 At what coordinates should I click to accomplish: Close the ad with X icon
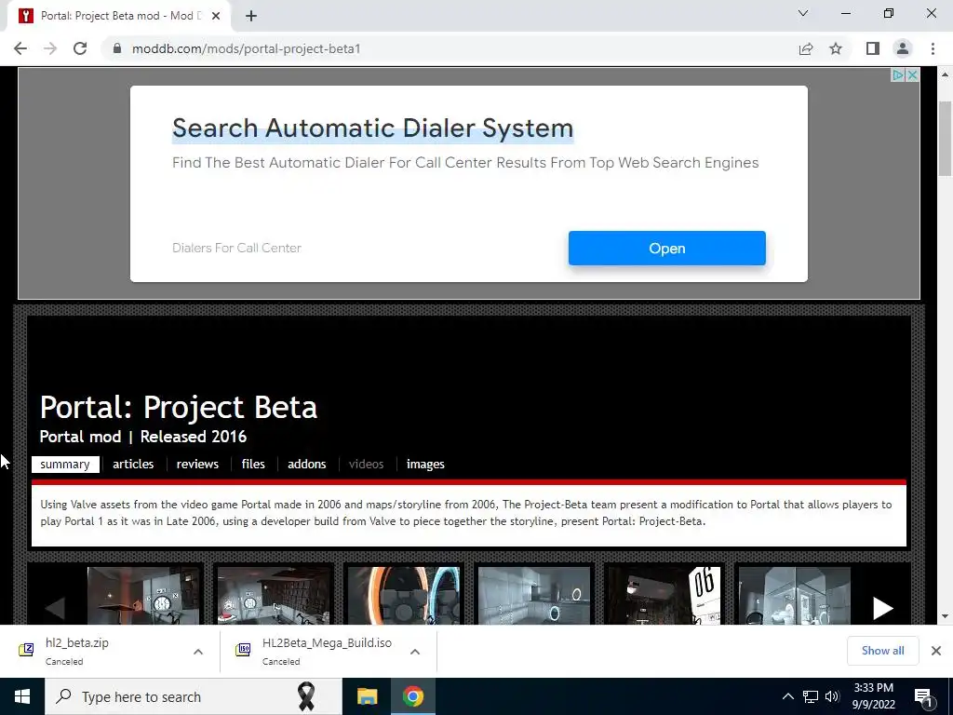(x=912, y=74)
